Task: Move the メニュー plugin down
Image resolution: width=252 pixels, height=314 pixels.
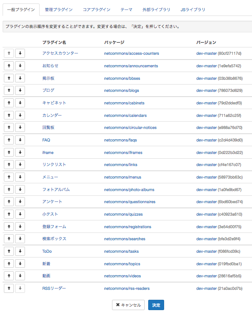Action: point(20,177)
